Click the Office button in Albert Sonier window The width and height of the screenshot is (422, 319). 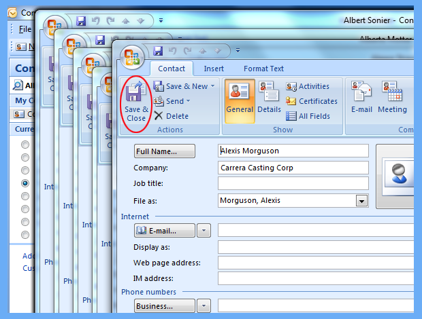pos(55,27)
